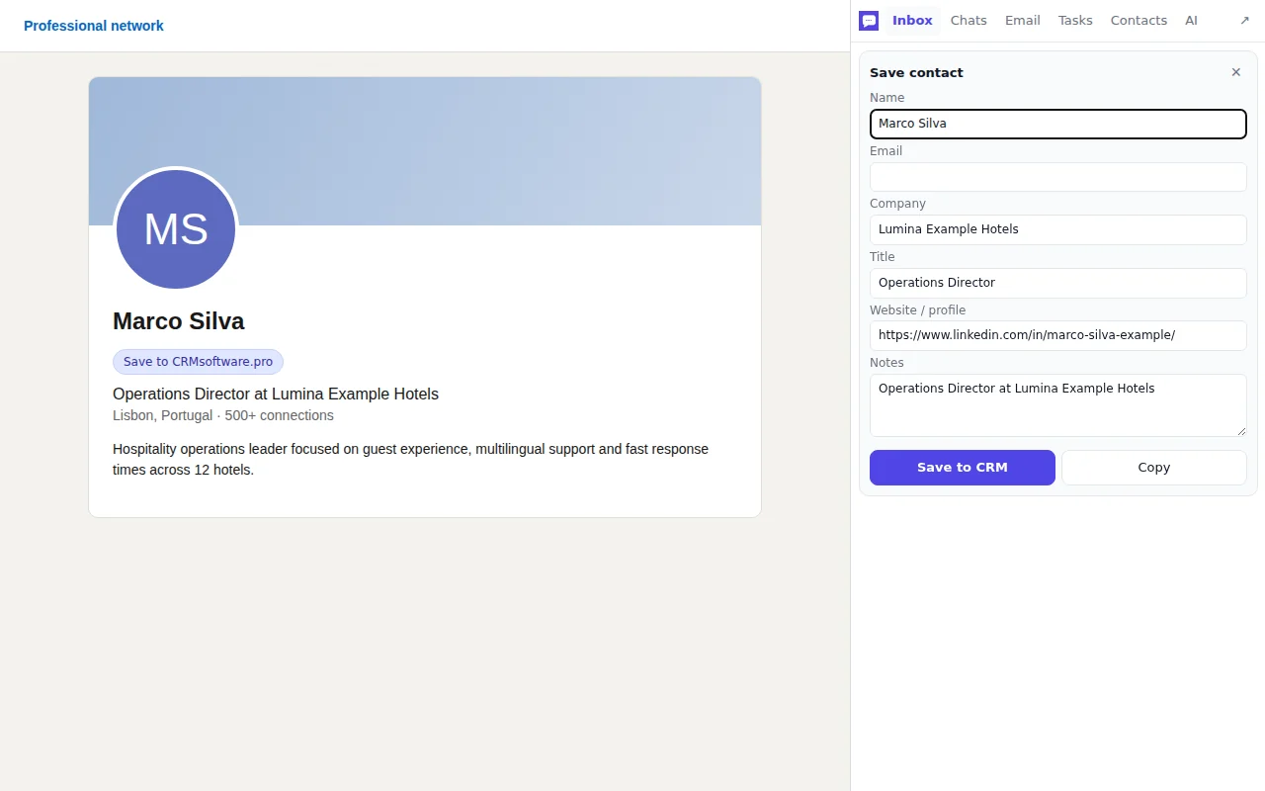Open the AI tab
Screen dimensions: 1265x791
point(1191,21)
